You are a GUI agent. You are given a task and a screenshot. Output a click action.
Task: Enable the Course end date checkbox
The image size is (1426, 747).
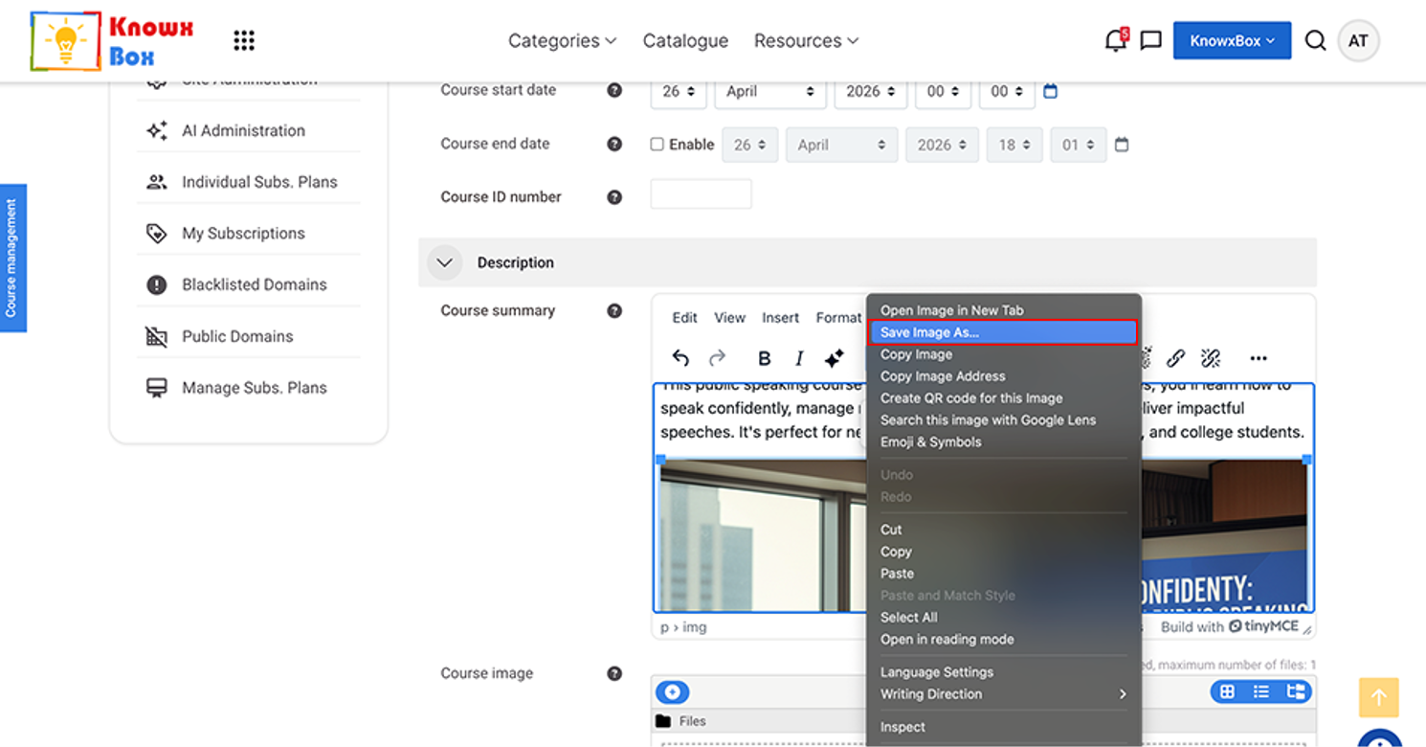pos(657,145)
